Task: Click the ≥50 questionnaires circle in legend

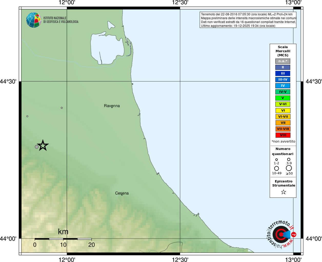Action: pos(289,168)
